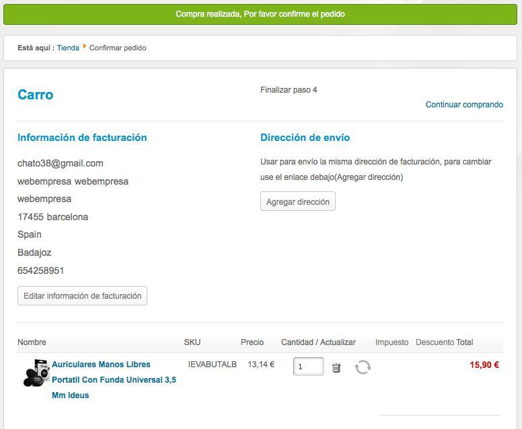Click the total 15,90 €

click(x=484, y=365)
